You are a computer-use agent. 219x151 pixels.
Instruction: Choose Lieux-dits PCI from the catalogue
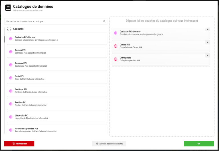[57, 117]
